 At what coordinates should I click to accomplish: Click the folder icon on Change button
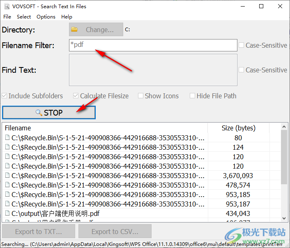(74, 29)
